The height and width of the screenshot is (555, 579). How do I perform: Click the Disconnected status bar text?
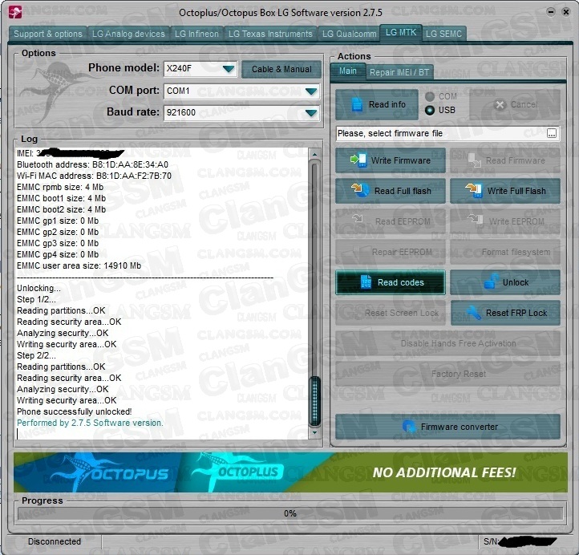tap(55, 541)
